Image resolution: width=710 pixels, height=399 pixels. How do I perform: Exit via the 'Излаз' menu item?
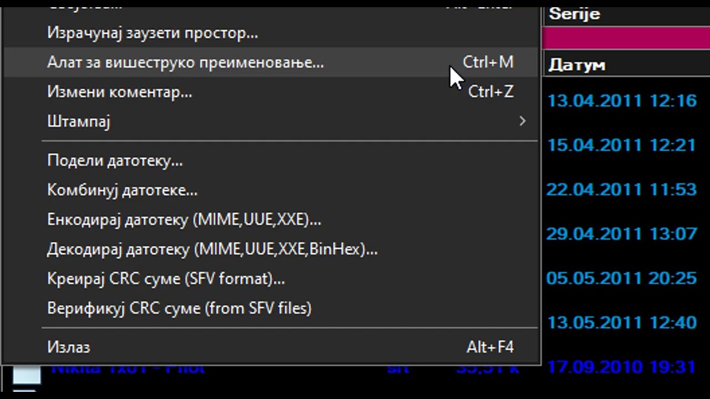click(x=271, y=347)
